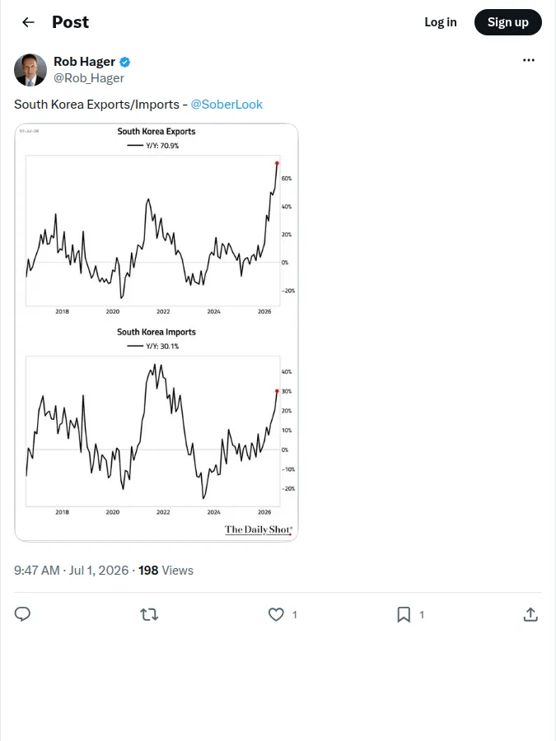Click the like count number
This screenshot has width=556, height=741.
click(295, 615)
